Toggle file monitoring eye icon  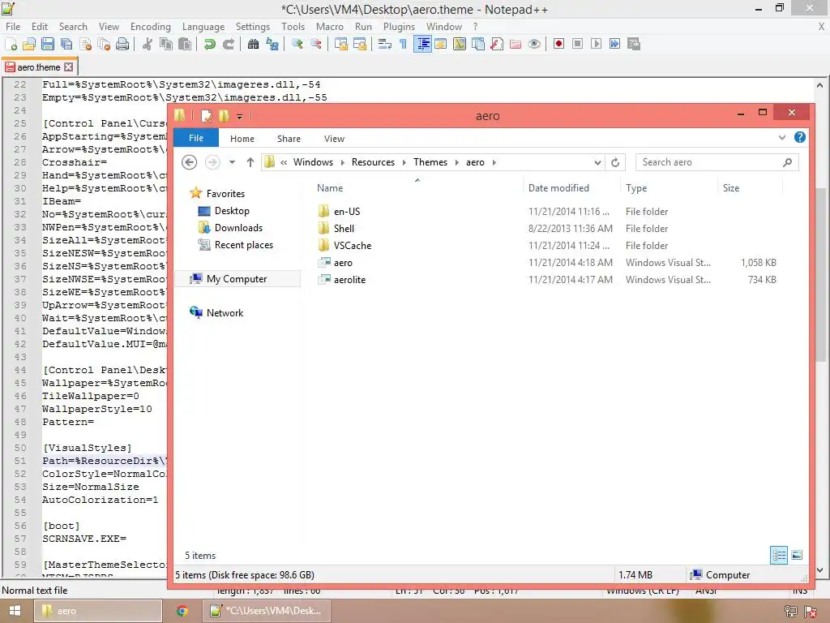point(534,44)
